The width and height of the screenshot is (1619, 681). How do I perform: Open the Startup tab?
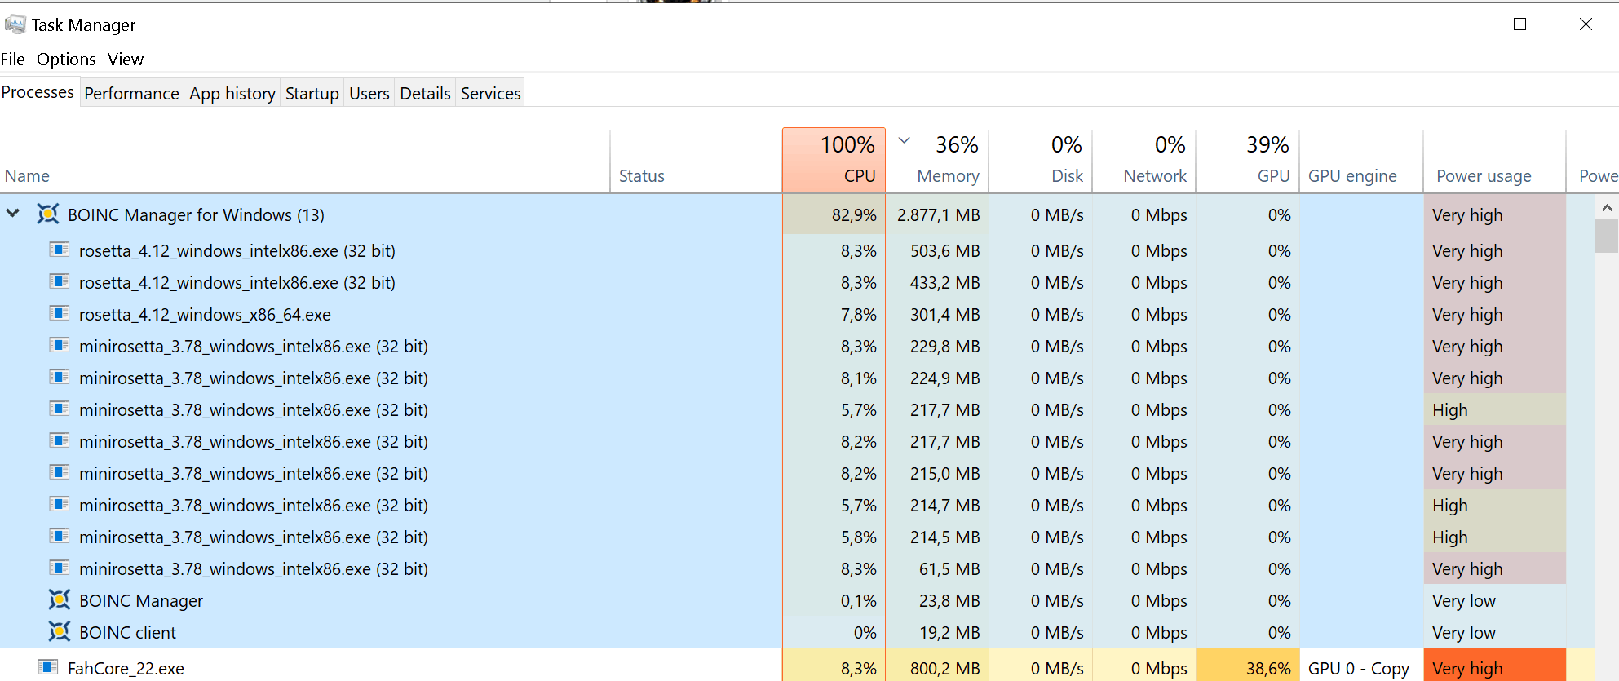[312, 94]
